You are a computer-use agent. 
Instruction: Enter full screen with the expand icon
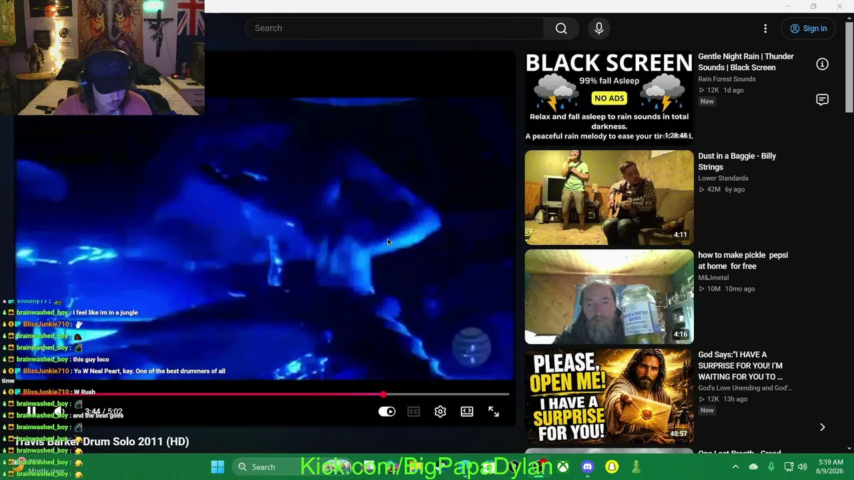click(494, 412)
